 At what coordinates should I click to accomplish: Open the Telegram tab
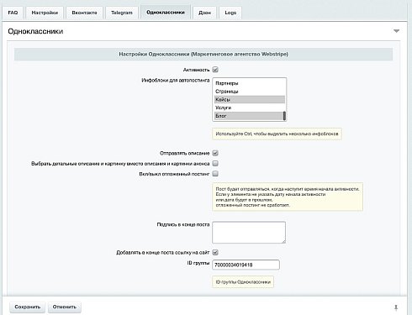point(122,13)
